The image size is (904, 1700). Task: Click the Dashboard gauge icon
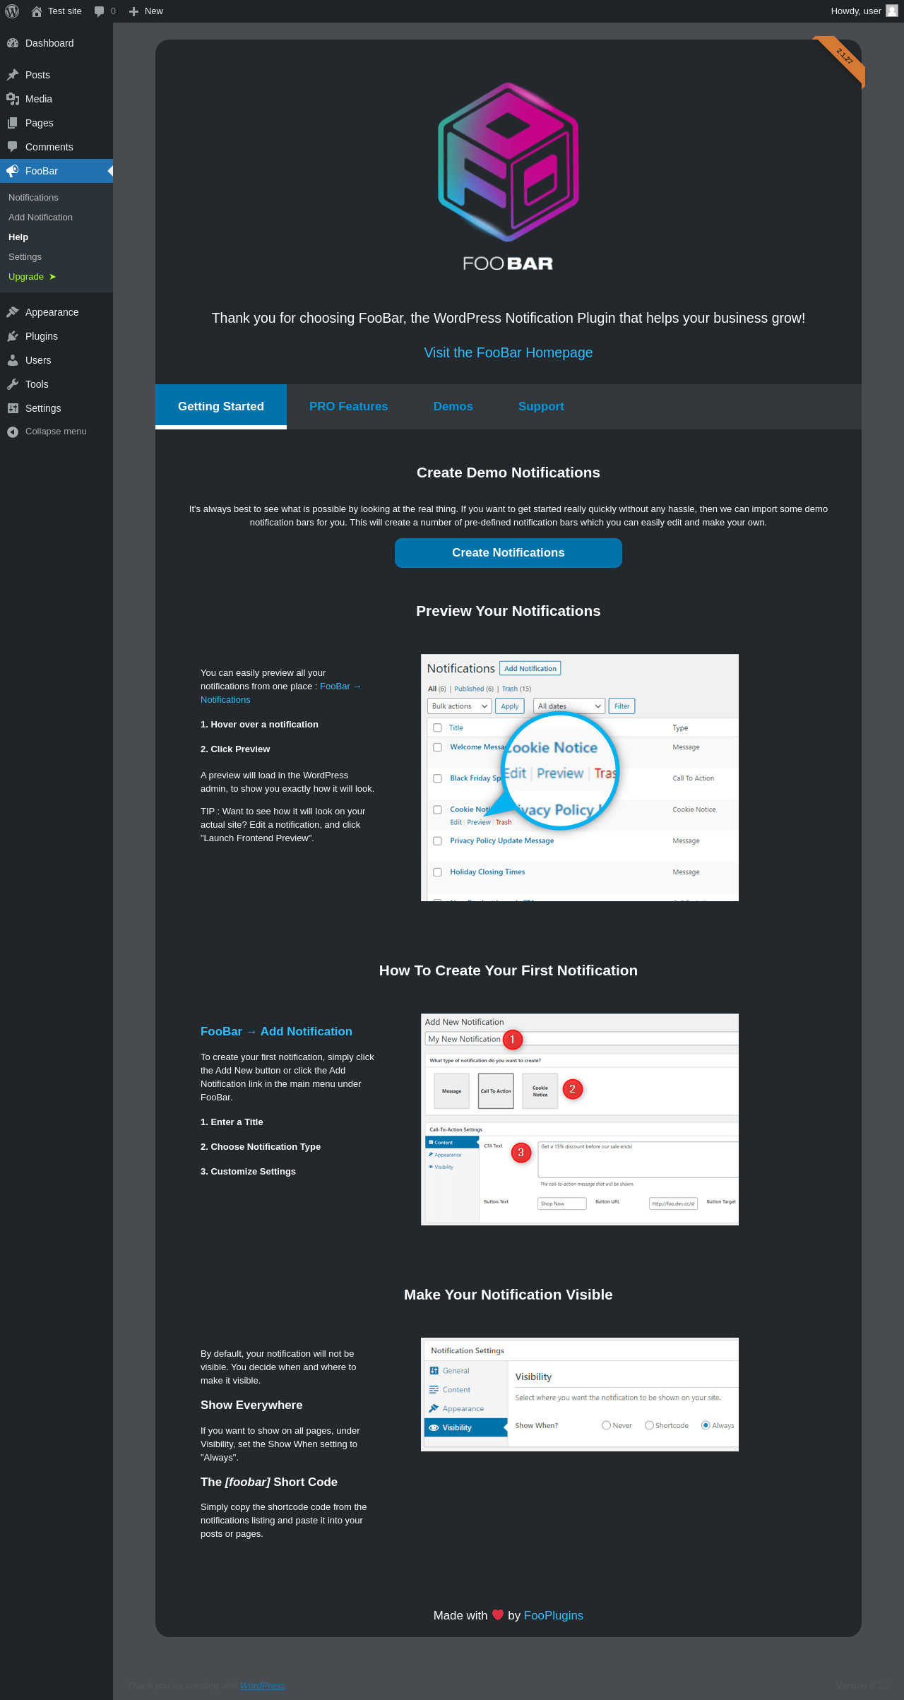point(13,43)
